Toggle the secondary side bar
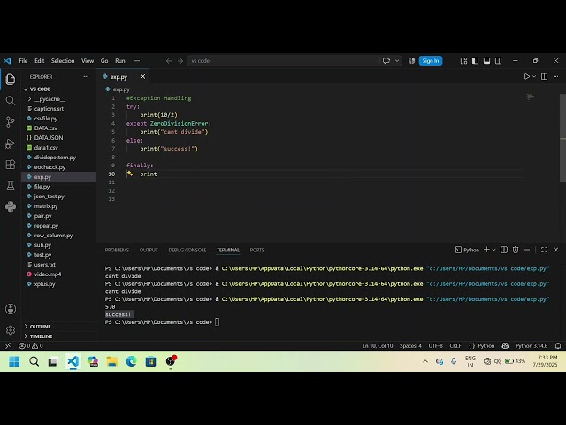 tap(499, 61)
